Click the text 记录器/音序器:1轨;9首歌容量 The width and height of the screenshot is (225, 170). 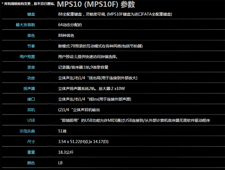83,67
